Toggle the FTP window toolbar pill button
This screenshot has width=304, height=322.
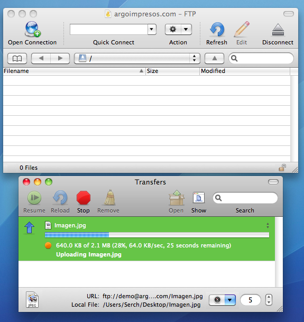point(289,14)
